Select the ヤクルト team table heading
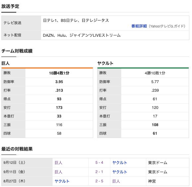The height and width of the screenshot is (187, 192). 105,63
